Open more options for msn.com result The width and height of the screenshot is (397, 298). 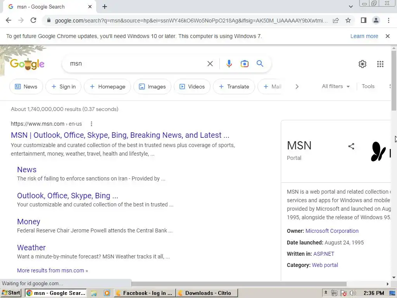(91, 124)
